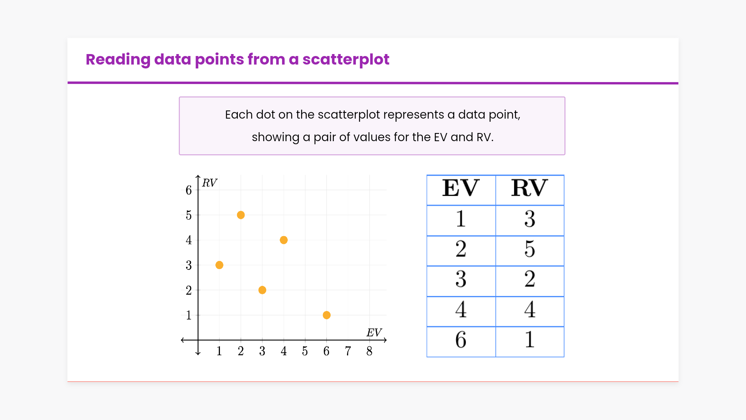Select the orange dot at EV 3, RV 2

pyautogui.click(x=262, y=290)
